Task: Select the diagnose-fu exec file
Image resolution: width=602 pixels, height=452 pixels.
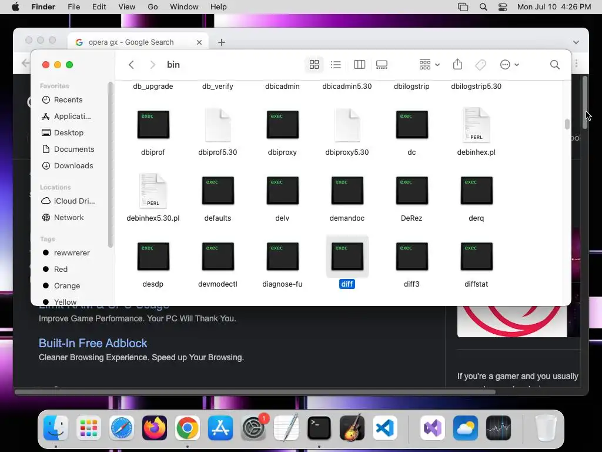Action: point(283,257)
